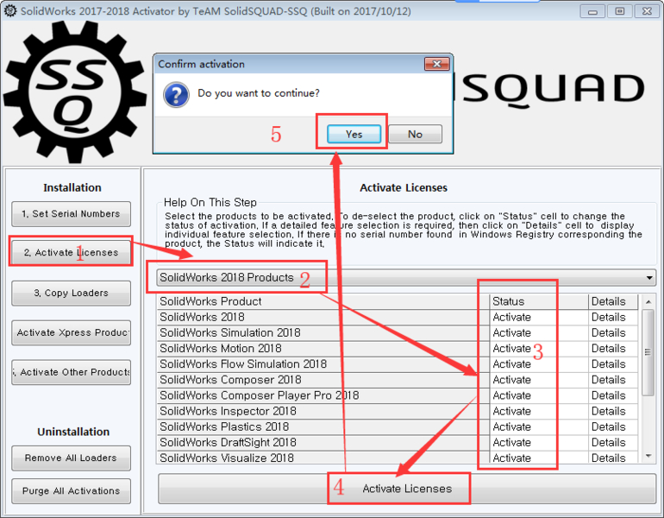Screen dimensions: 664x518
Task: Click the product dropdown arrow
Action: point(648,278)
